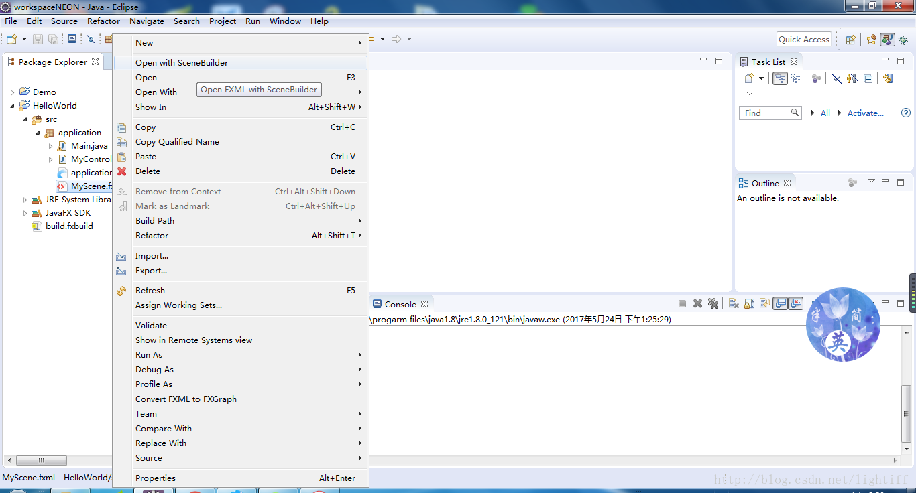Open the Outline view menu triangle
Screen dimensions: 916x493
click(872, 181)
